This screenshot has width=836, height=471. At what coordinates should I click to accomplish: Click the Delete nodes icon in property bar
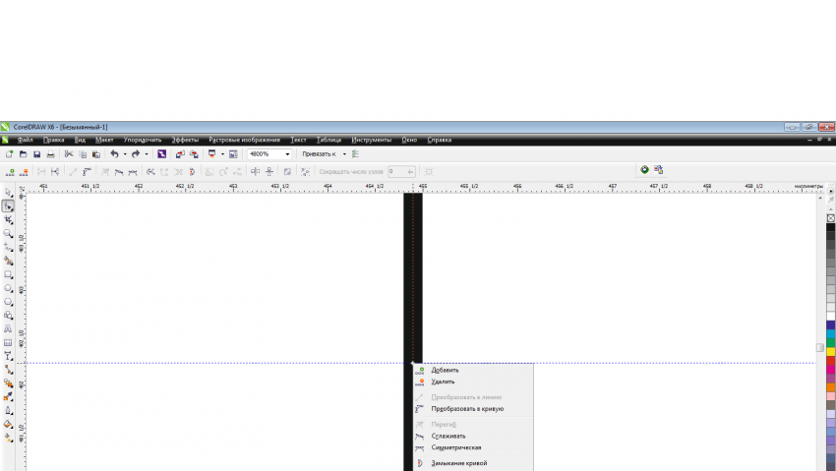[x=24, y=171]
